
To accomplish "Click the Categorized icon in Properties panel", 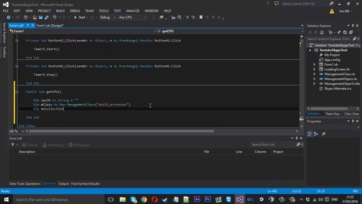I will click(x=309, y=134).
